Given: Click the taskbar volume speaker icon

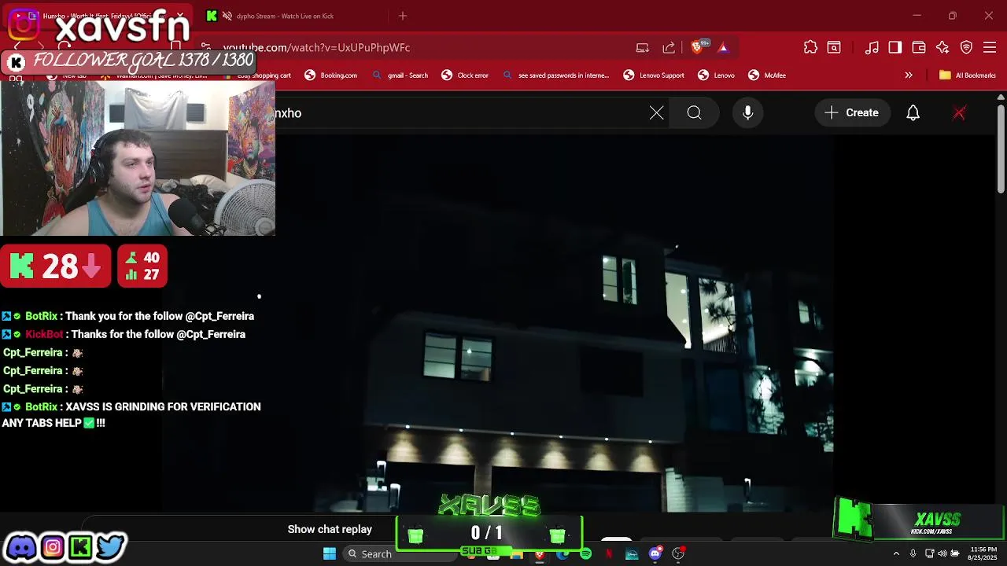Looking at the screenshot, I should 942,553.
